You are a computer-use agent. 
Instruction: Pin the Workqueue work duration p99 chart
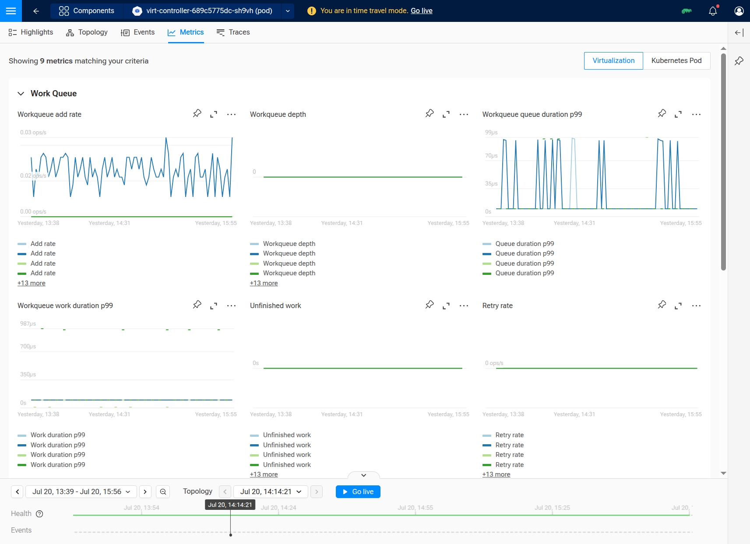coord(197,305)
